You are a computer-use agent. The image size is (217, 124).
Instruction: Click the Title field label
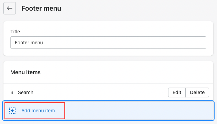tap(15, 32)
